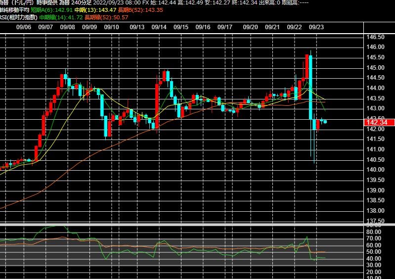Click the 09/16 date label
The image size is (395, 279).
203,27
